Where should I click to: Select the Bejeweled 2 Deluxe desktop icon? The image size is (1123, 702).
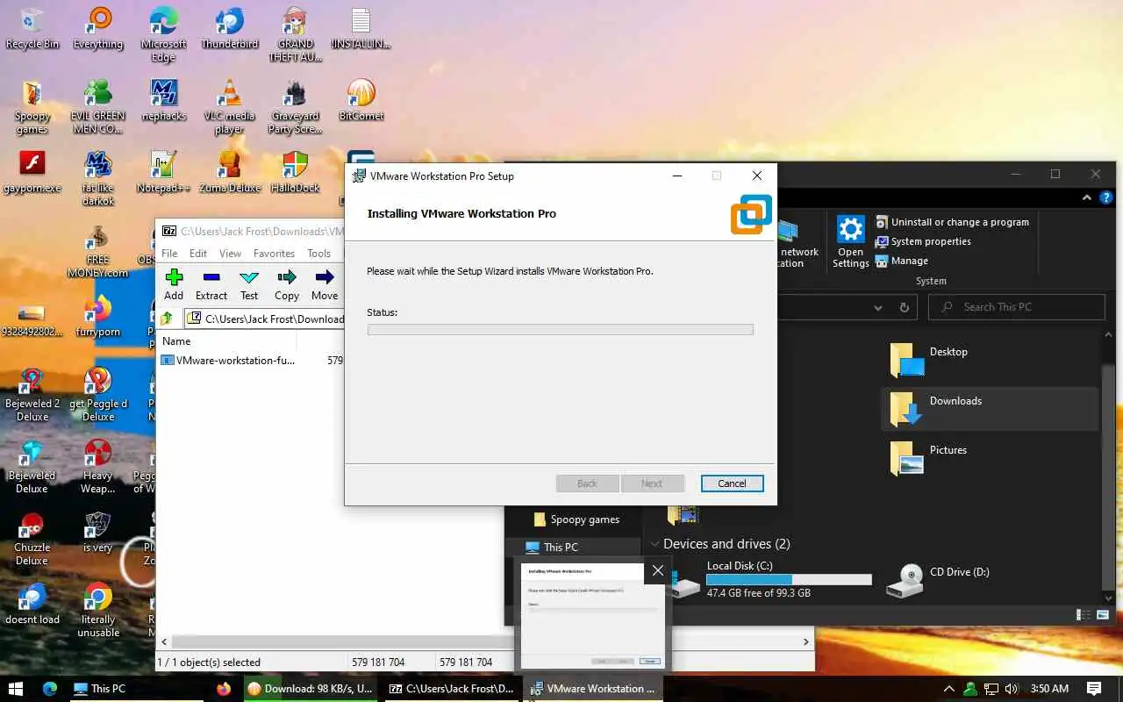pyautogui.click(x=32, y=395)
